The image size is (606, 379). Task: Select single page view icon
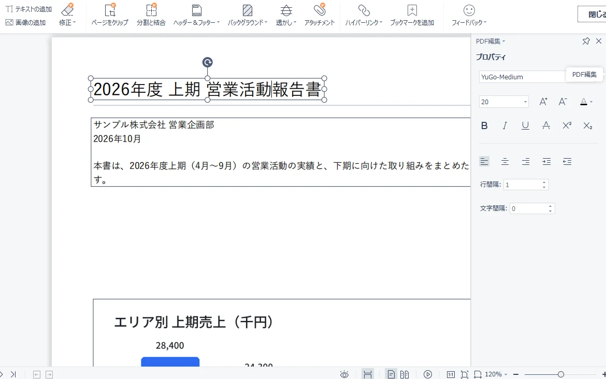tap(391, 374)
